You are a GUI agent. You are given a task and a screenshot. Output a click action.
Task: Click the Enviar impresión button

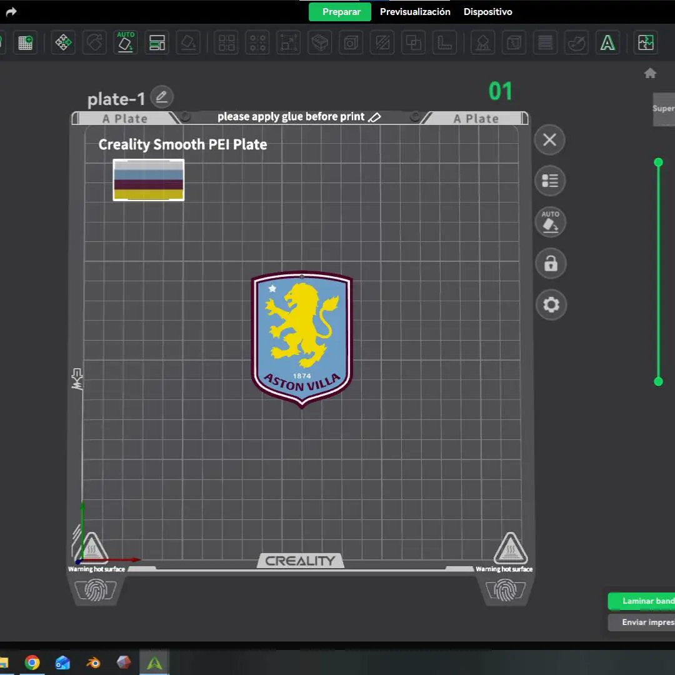(x=641, y=622)
